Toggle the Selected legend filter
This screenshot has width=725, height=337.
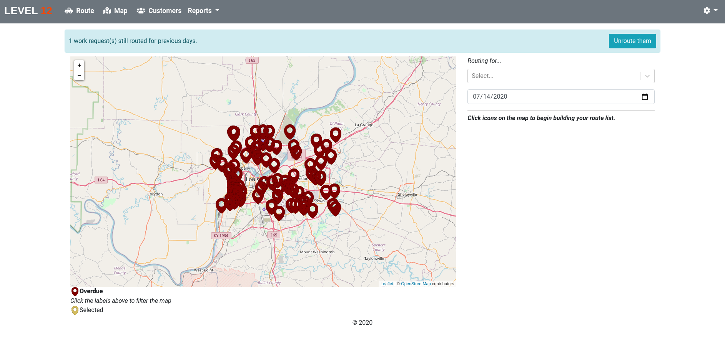(x=91, y=310)
